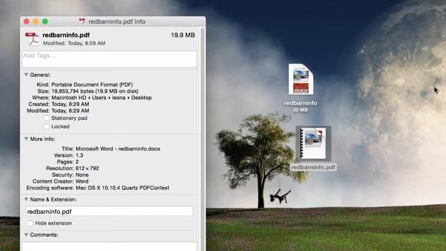Click the small PDF proxy icon in title bar

83,22
